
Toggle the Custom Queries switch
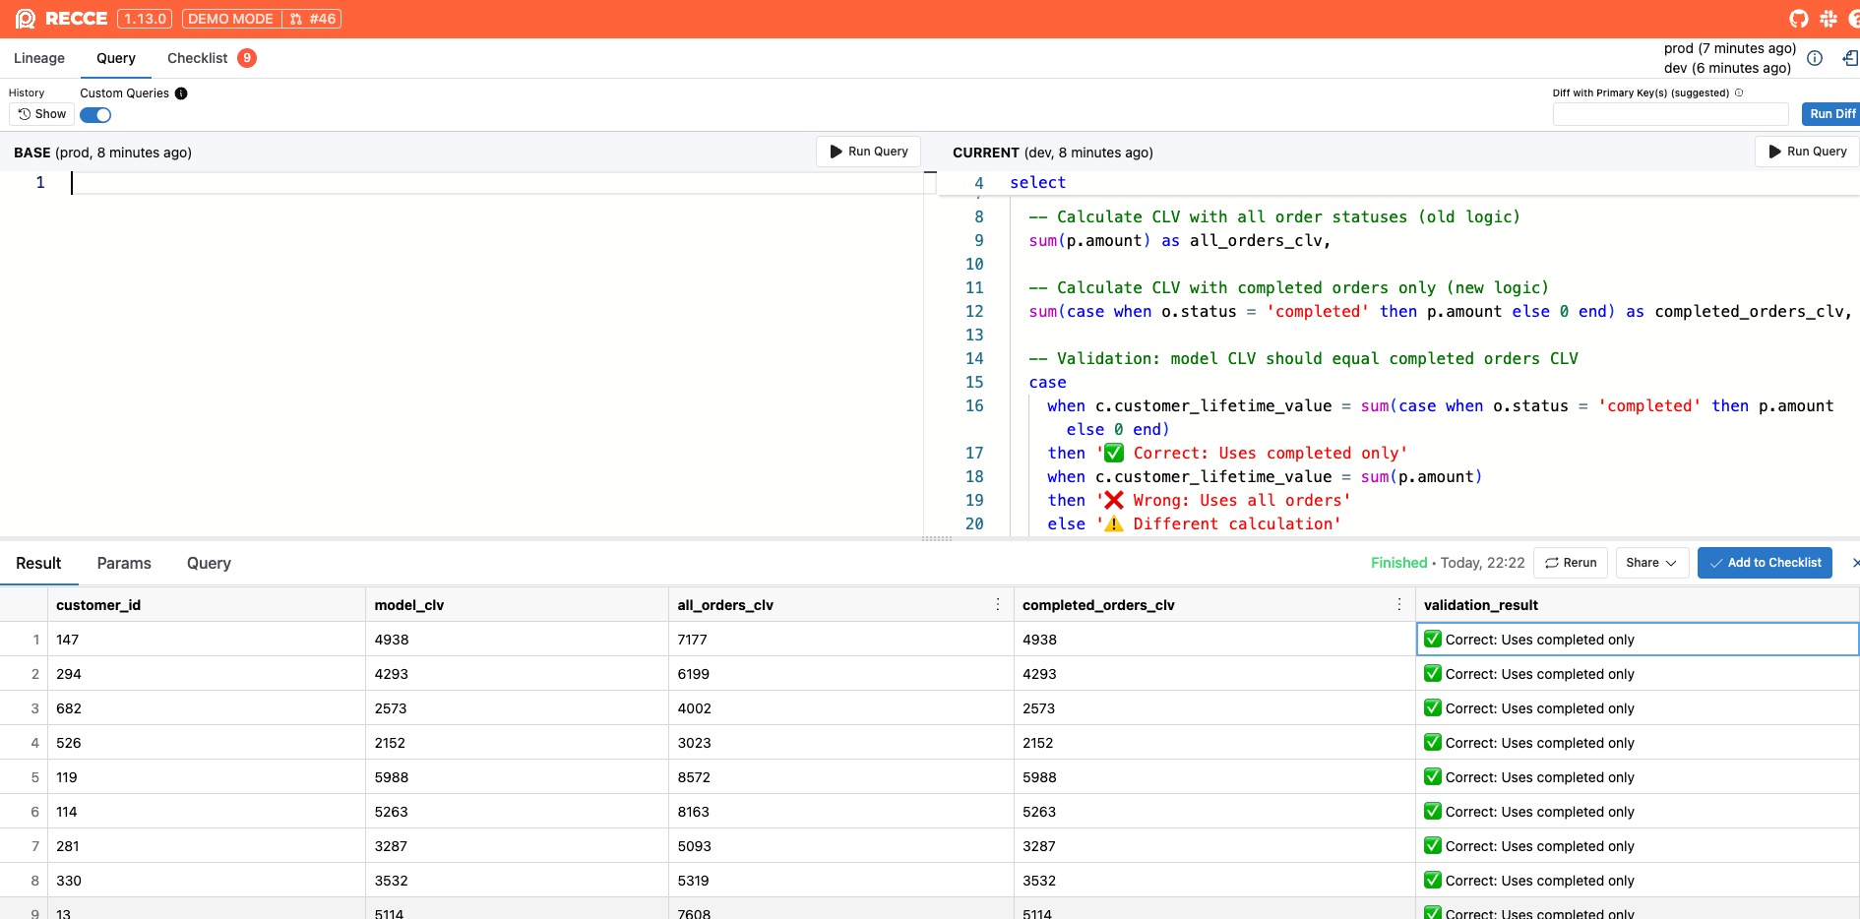click(95, 115)
